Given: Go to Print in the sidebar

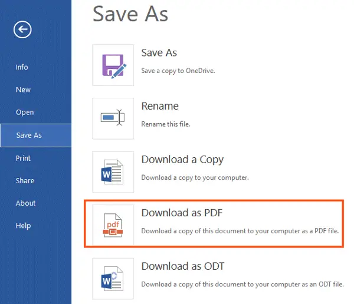Looking at the screenshot, I should [x=23, y=158].
